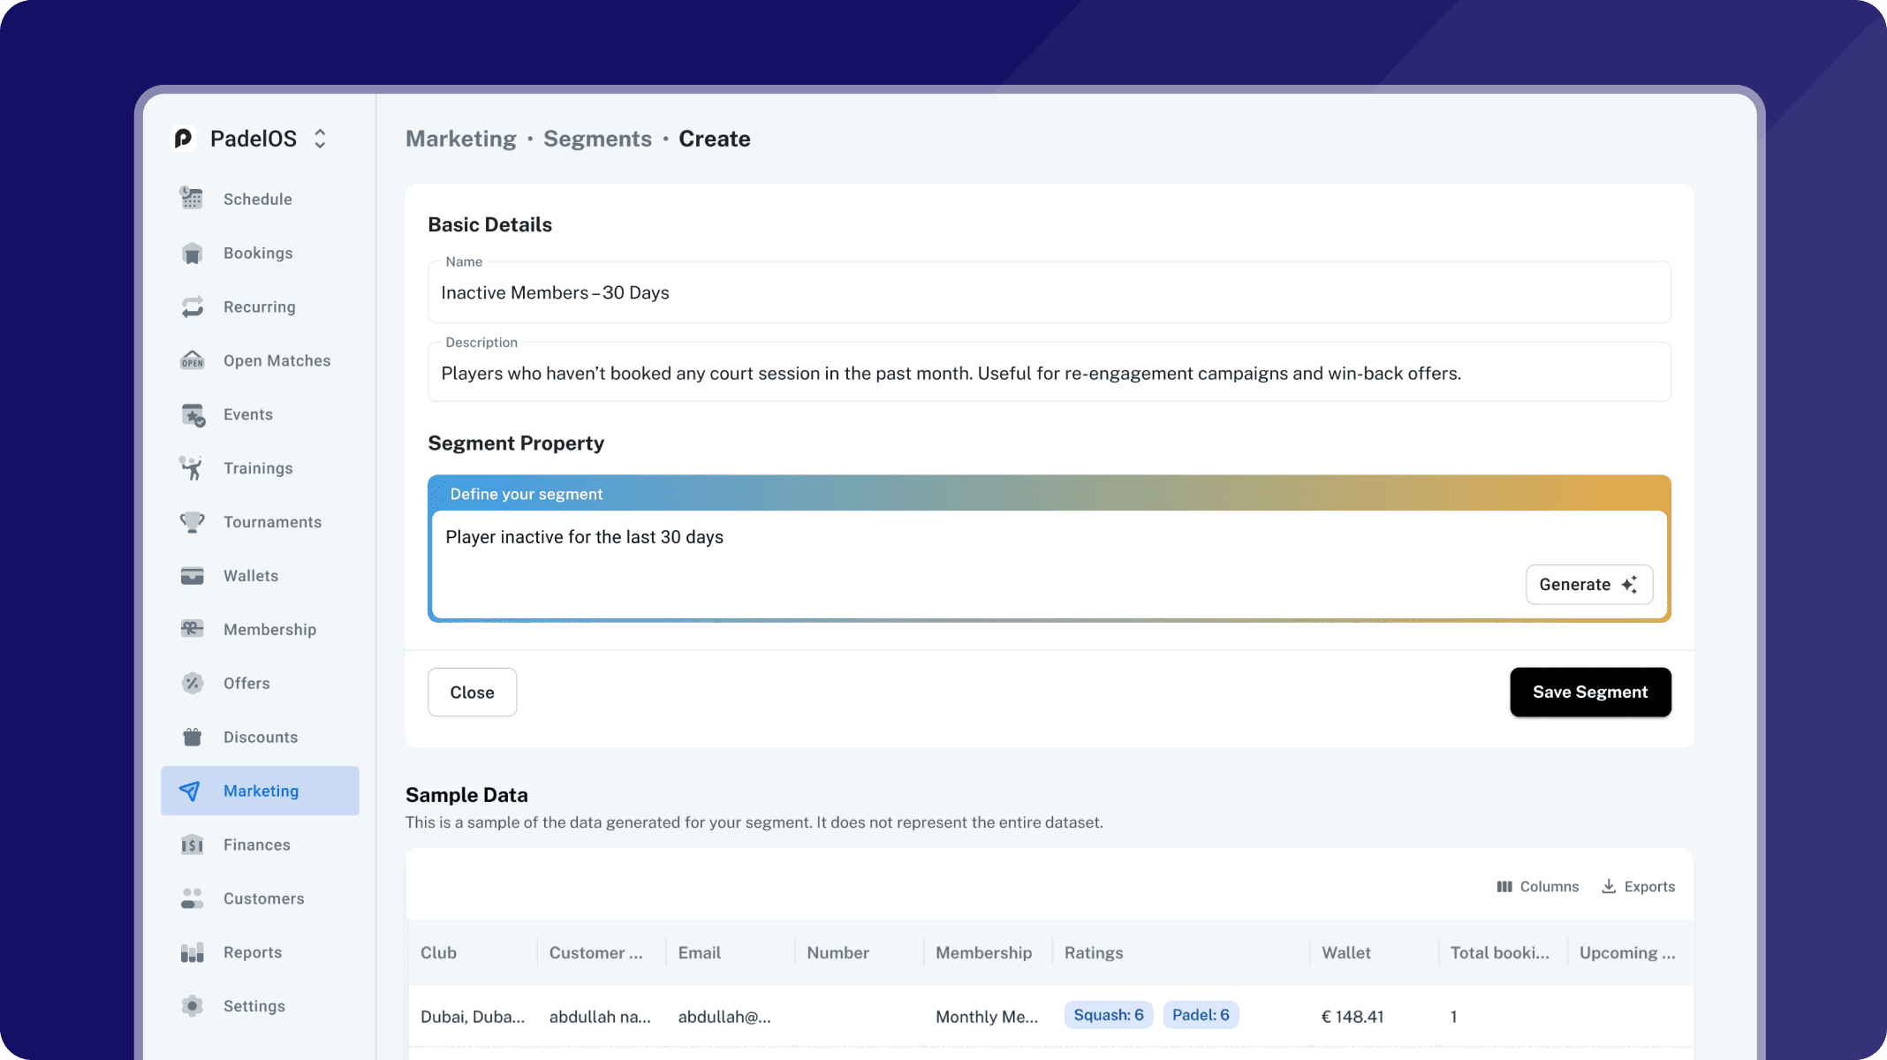The height and width of the screenshot is (1060, 1887).
Task: Open the Columns visibility menu
Action: coord(1537,886)
